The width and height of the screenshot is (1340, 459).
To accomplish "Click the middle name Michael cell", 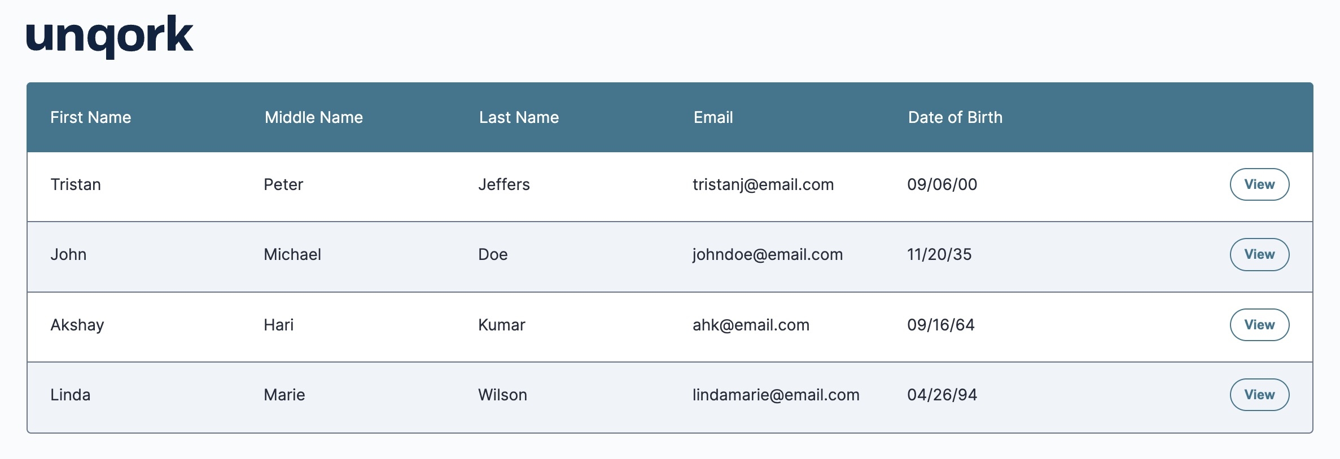I will coord(292,254).
